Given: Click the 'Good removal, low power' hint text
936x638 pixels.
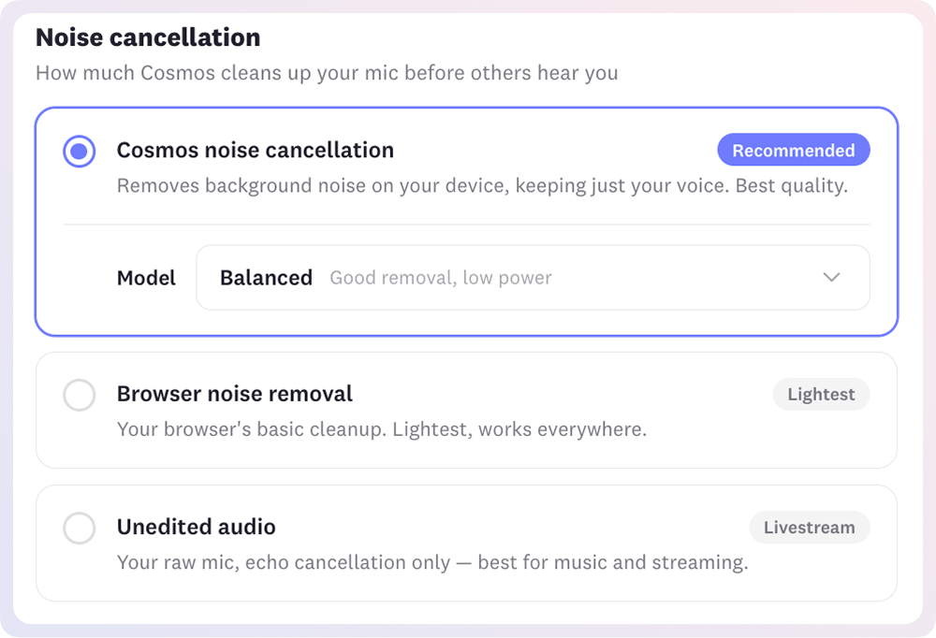Looking at the screenshot, I should [441, 278].
